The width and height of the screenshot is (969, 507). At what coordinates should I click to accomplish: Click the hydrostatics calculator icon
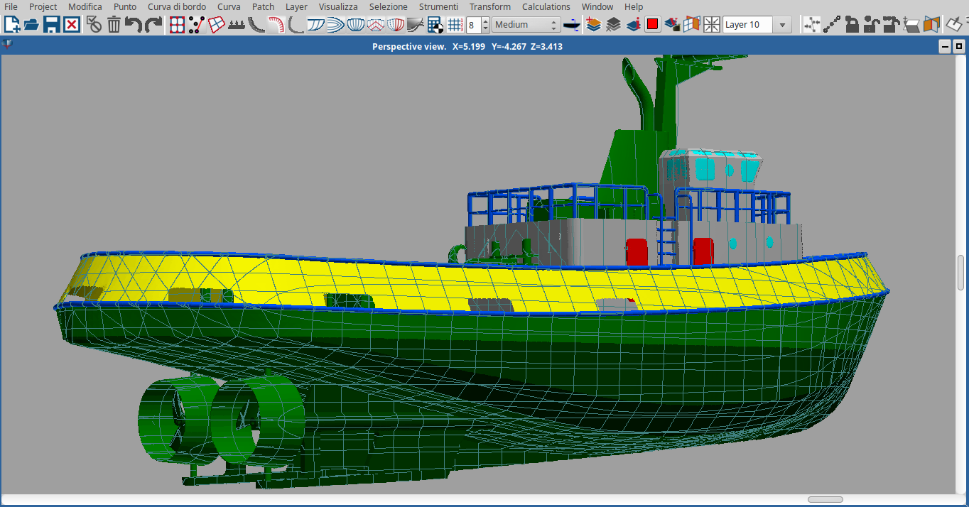(x=435, y=25)
